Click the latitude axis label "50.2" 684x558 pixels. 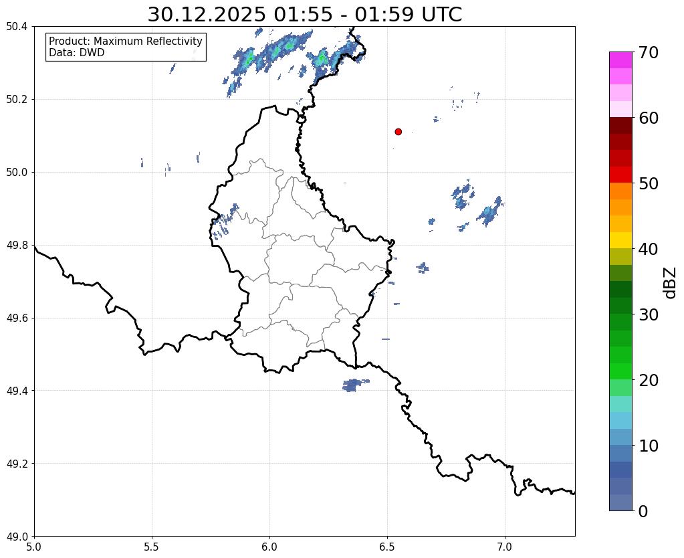tap(17, 99)
